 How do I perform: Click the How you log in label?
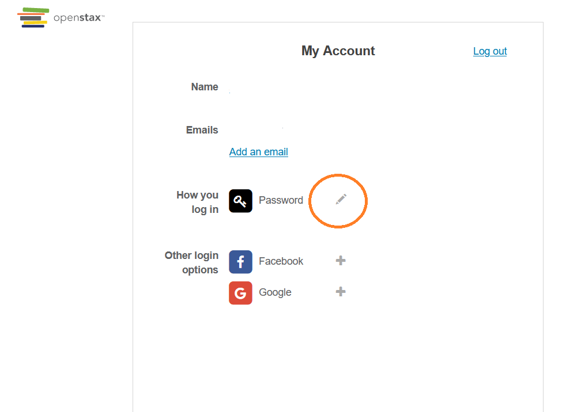198,201
